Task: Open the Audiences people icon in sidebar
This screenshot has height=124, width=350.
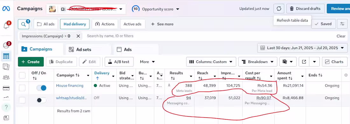Action: [x=6, y=77]
